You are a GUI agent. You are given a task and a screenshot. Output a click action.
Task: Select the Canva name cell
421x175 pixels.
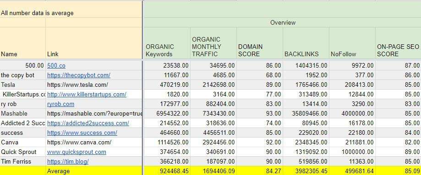pyautogui.click(x=23, y=142)
